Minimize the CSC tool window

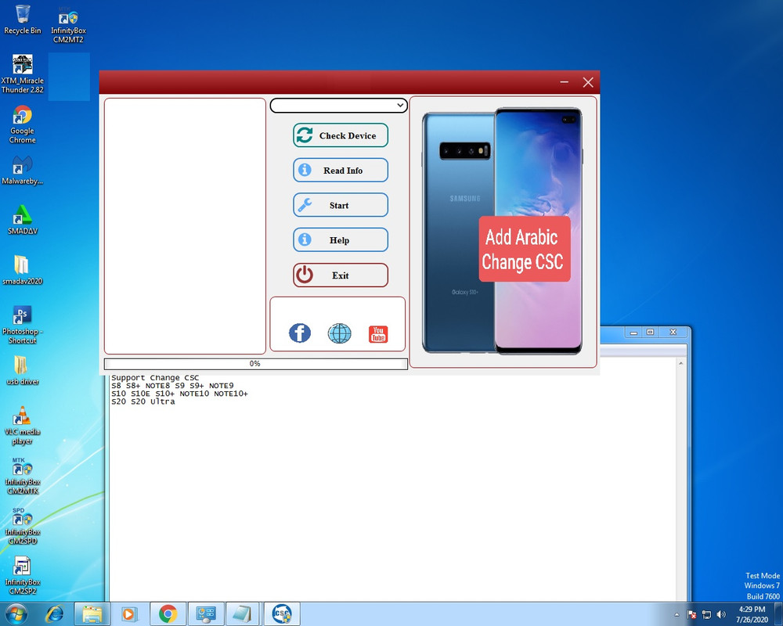[x=565, y=82]
